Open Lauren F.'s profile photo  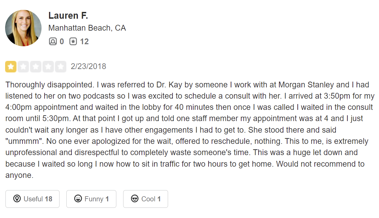pos(23,28)
